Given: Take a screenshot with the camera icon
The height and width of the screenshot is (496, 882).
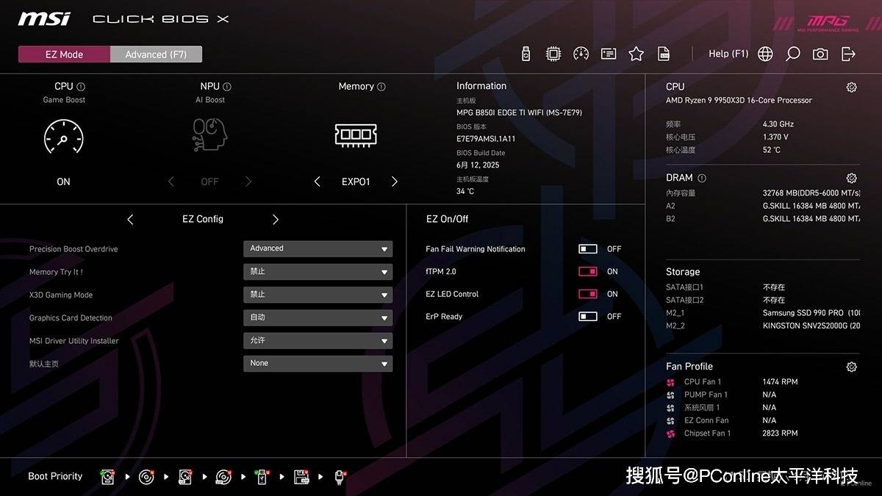Looking at the screenshot, I should (x=820, y=54).
